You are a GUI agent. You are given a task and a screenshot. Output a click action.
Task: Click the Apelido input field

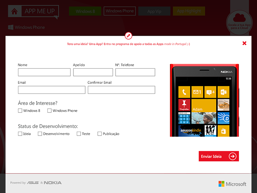93,72
